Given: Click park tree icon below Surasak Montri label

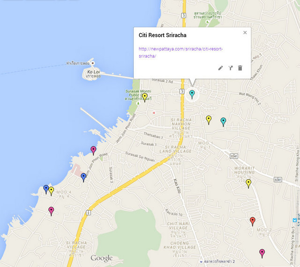Looking at the screenshot, I should point(138,103).
